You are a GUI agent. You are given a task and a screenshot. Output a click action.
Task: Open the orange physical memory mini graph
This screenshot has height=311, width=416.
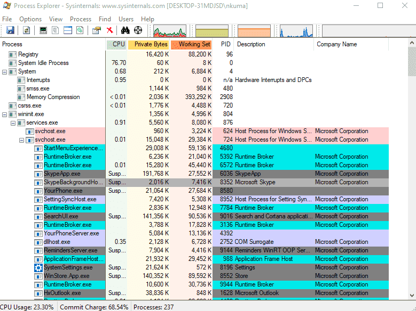254,31
